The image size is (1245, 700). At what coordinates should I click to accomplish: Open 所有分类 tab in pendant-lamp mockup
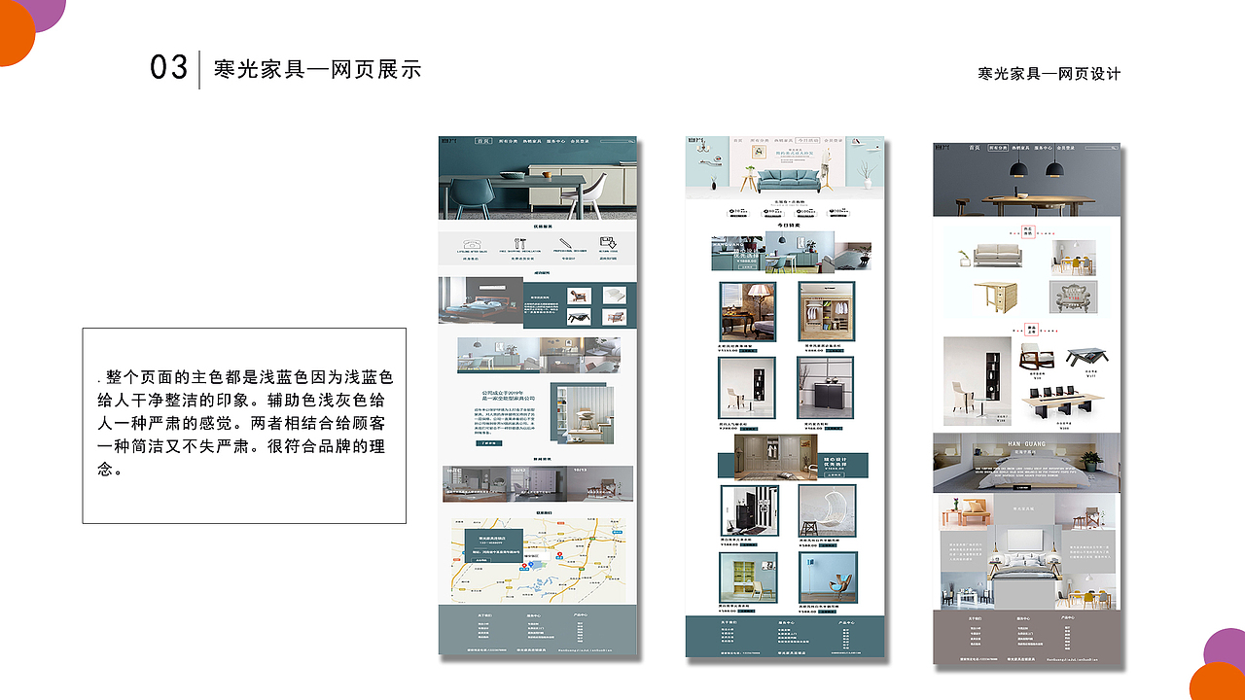pyautogui.click(x=998, y=148)
